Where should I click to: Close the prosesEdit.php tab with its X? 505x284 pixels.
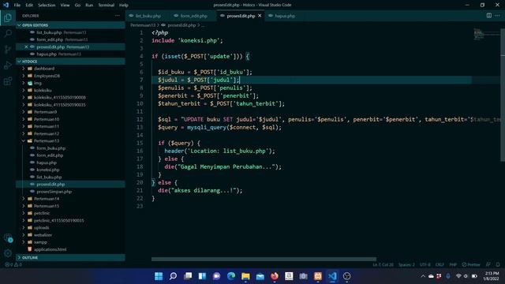pos(260,16)
